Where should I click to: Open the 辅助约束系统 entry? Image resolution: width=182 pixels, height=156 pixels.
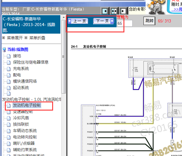(25, 150)
